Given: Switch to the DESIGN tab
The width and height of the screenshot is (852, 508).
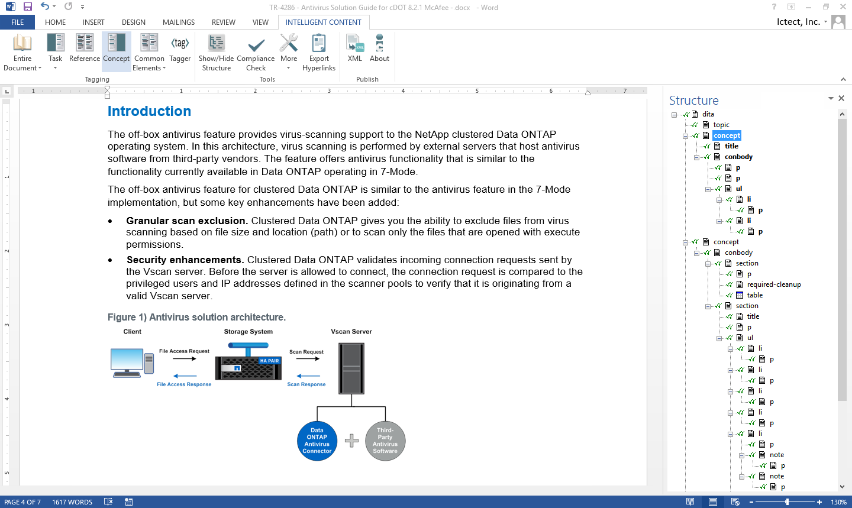Looking at the screenshot, I should pos(134,22).
